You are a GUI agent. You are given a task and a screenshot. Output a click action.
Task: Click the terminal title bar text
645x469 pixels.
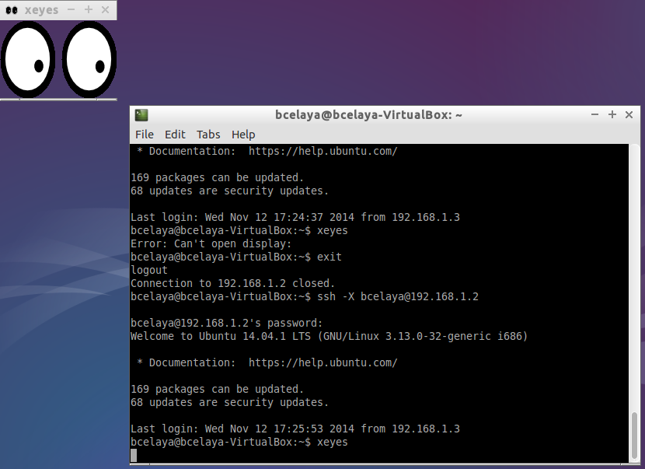(x=368, y=115)
